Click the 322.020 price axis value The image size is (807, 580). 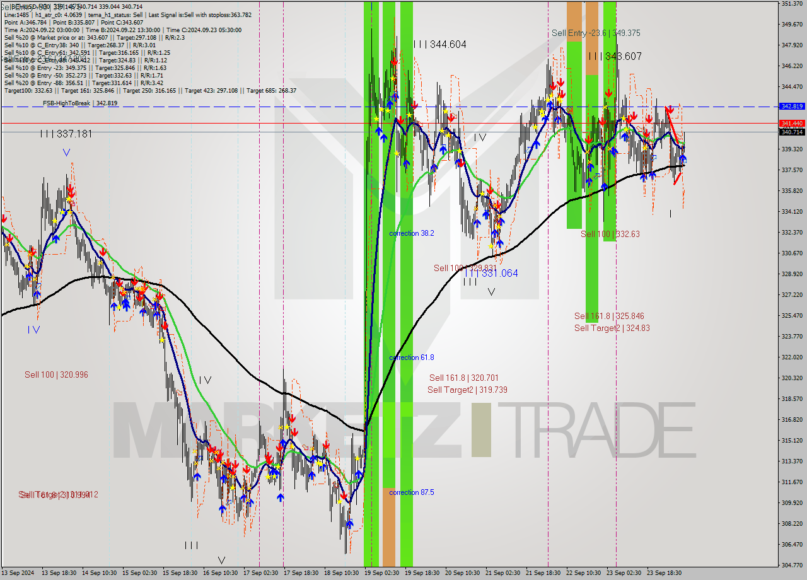click(x=792, y=357)
